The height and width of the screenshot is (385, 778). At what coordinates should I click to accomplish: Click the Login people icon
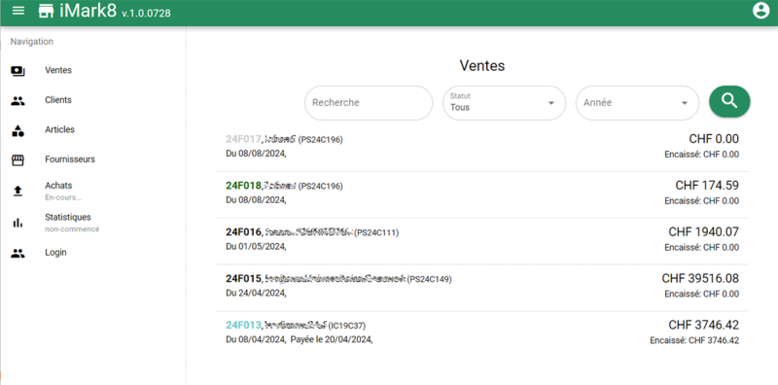[x=18, y=253]
